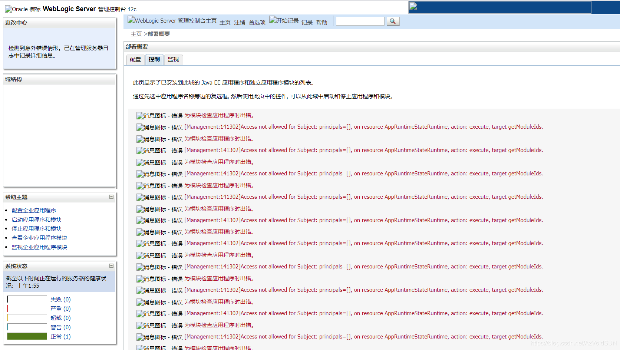This screenshot has height=350, width=620.
Task: Open help topic 查看企业应用程序模块
Action: point(40,238)
